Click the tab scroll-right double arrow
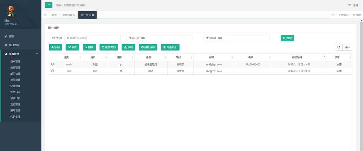This screenshot has width=363, height=151. [x=333, y=15]
